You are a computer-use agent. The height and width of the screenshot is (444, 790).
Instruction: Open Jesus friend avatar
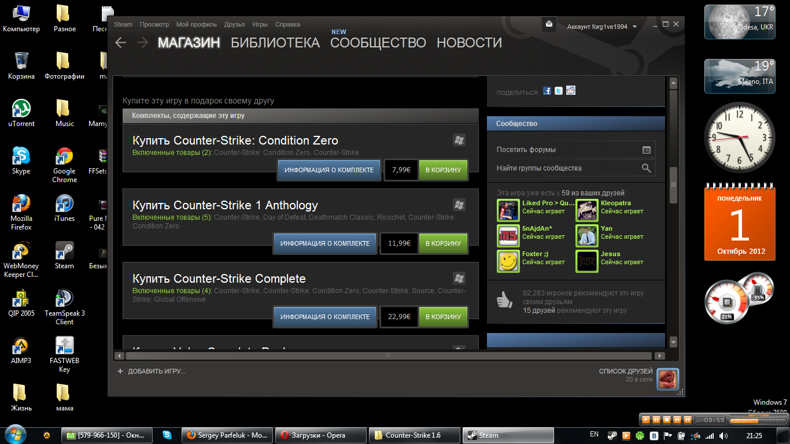coord(587,261)
